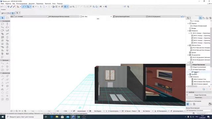Collapse the Конструирование toolbox section
The width and height of the screenshot is (212, 119).
[x=1, y=21]
